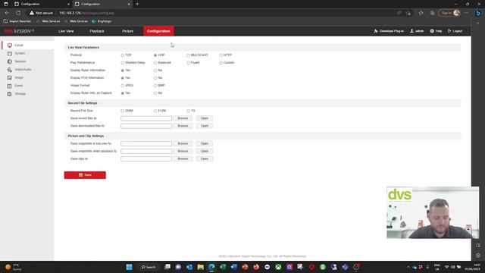Select BMP image format
The image size is (485, 273).
(155, 86)
